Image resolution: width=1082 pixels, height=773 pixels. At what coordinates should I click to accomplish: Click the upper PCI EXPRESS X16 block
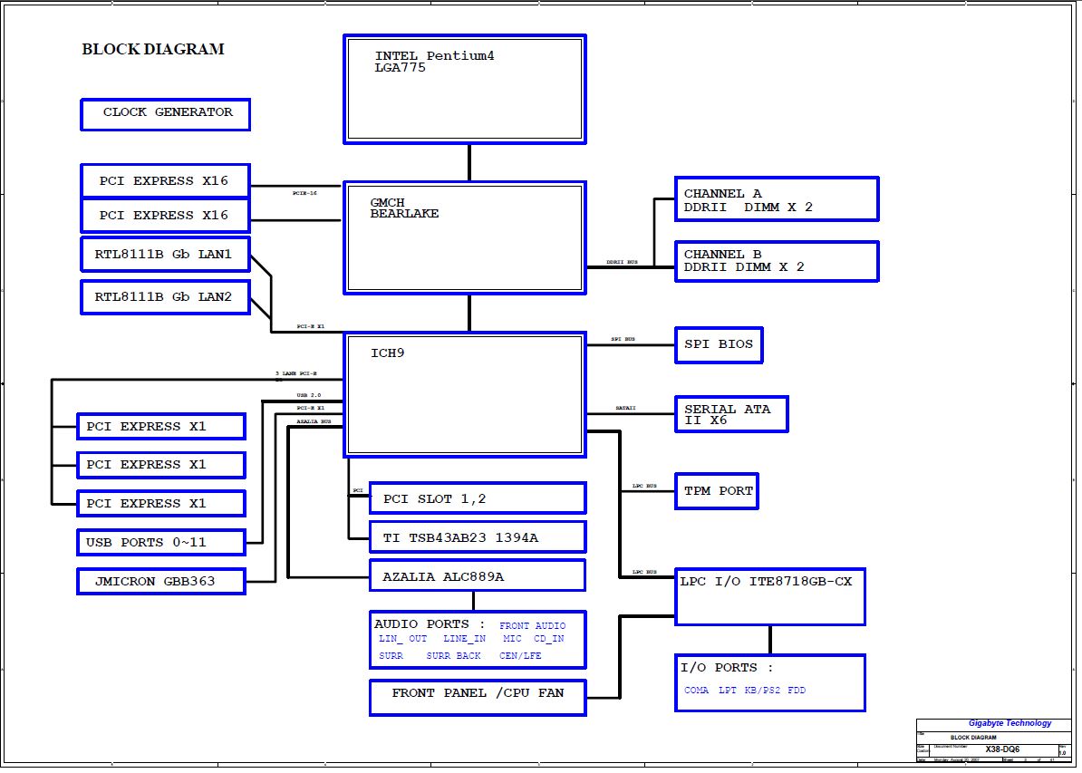tap(166, 181)
